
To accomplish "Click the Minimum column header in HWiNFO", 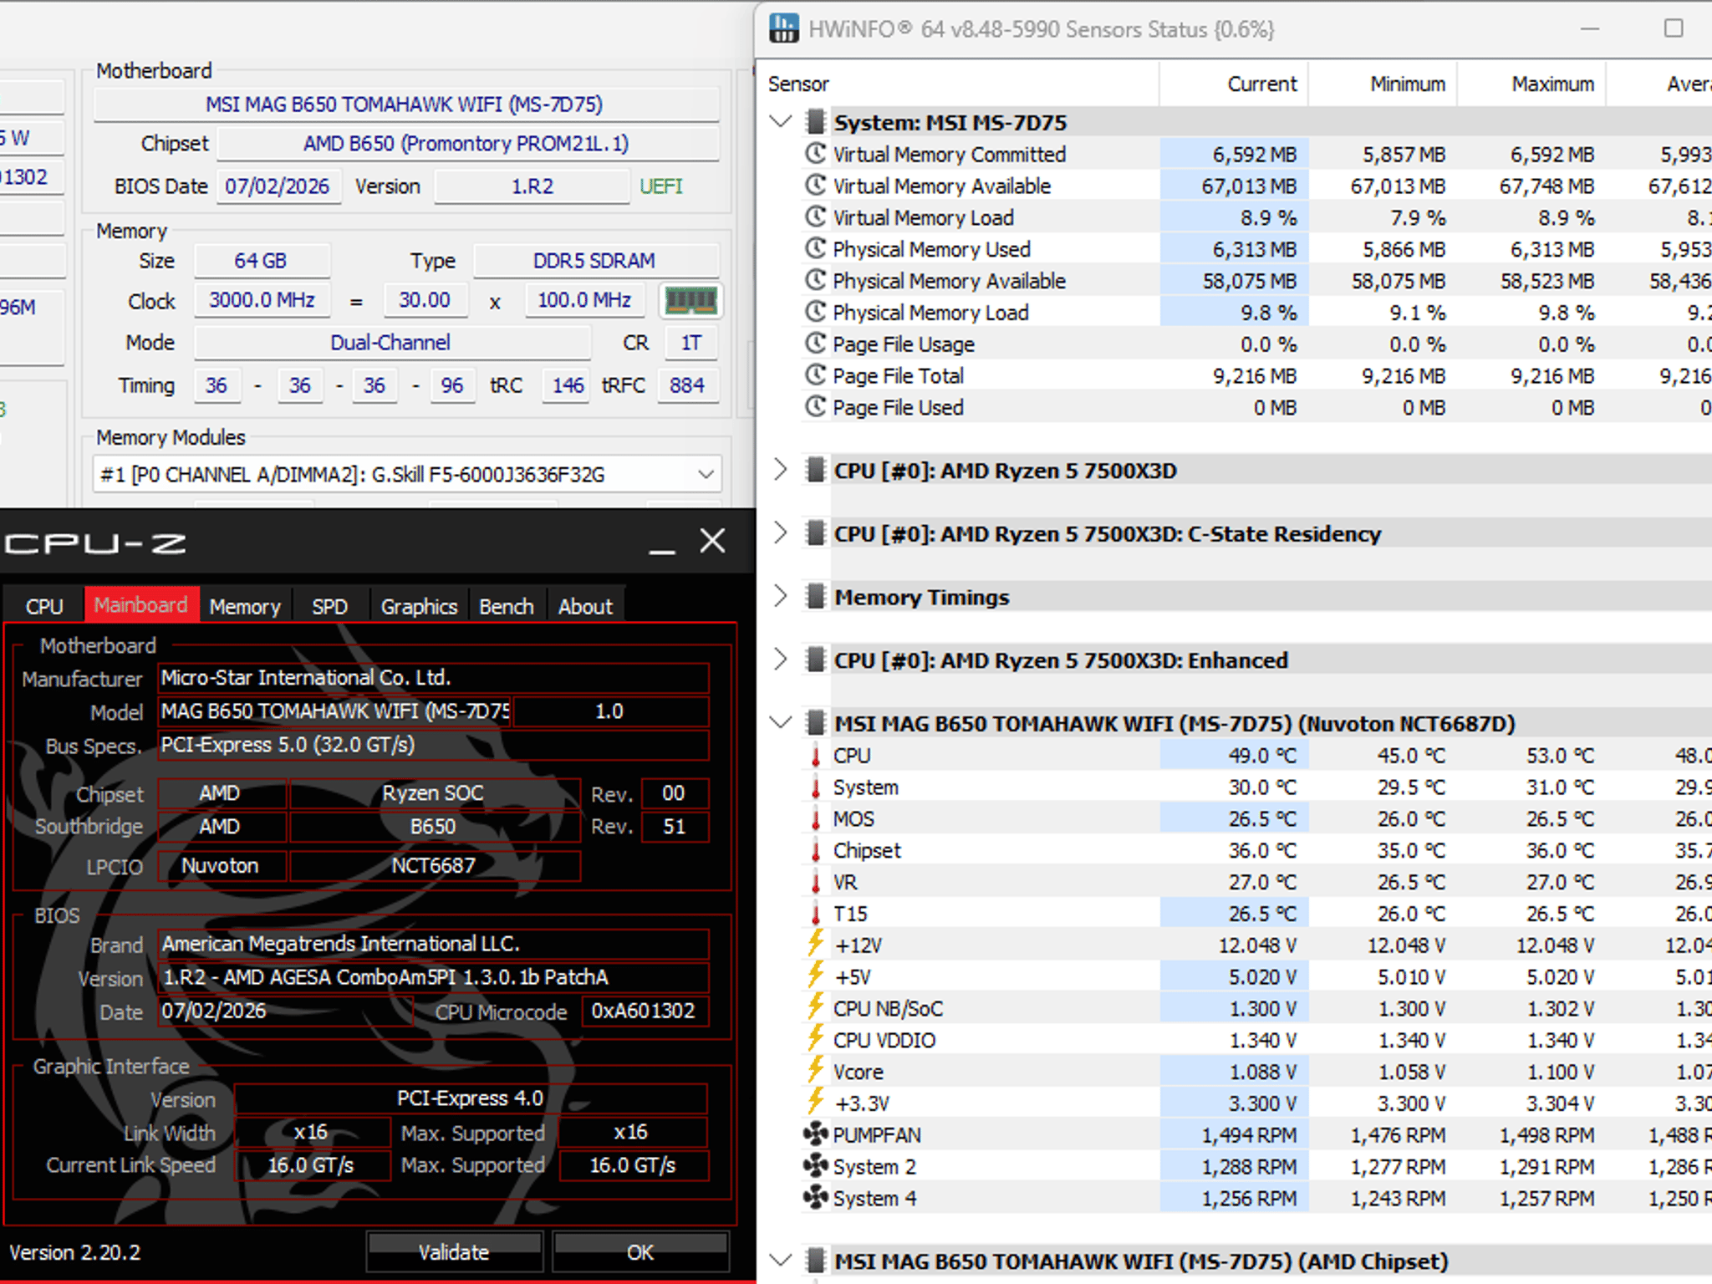I will (x=1383, y=84).
